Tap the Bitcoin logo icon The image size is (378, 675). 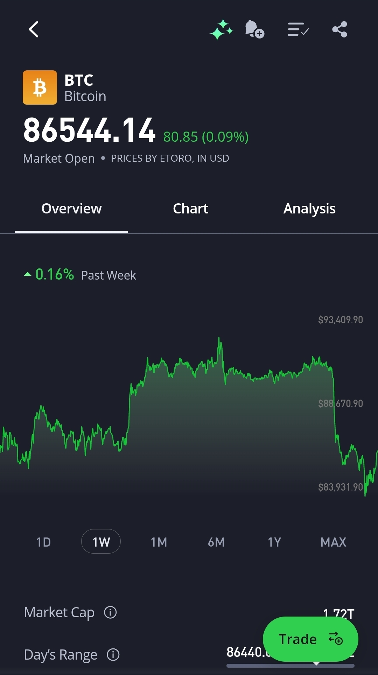point(40,87)
